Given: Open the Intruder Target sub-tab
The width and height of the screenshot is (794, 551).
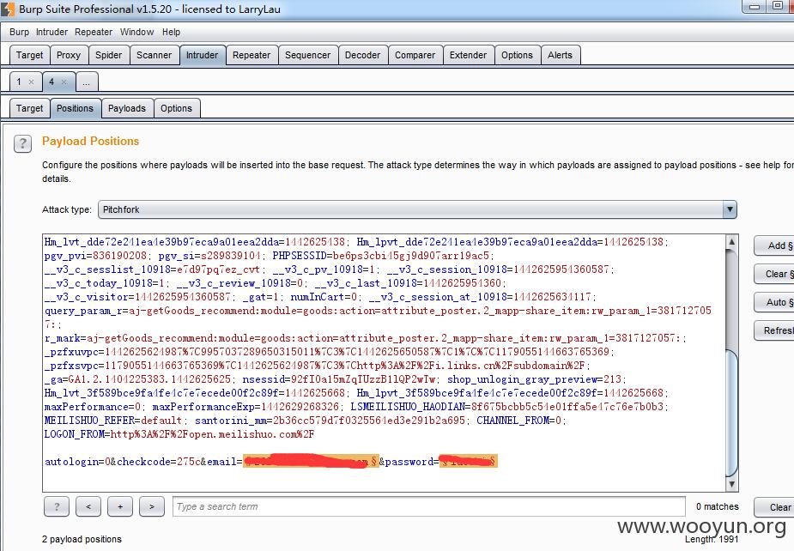Looking at the screenshot, I should point(29,108).
